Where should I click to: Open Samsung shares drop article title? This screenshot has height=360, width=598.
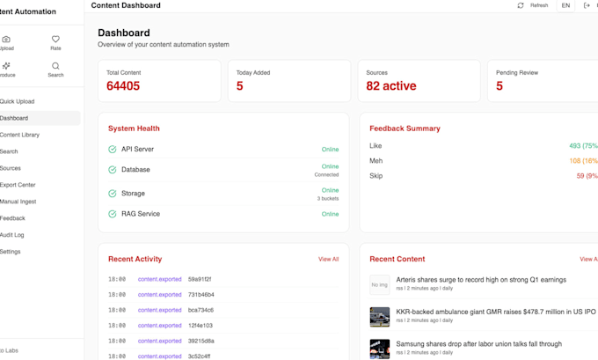coord(478,344)
